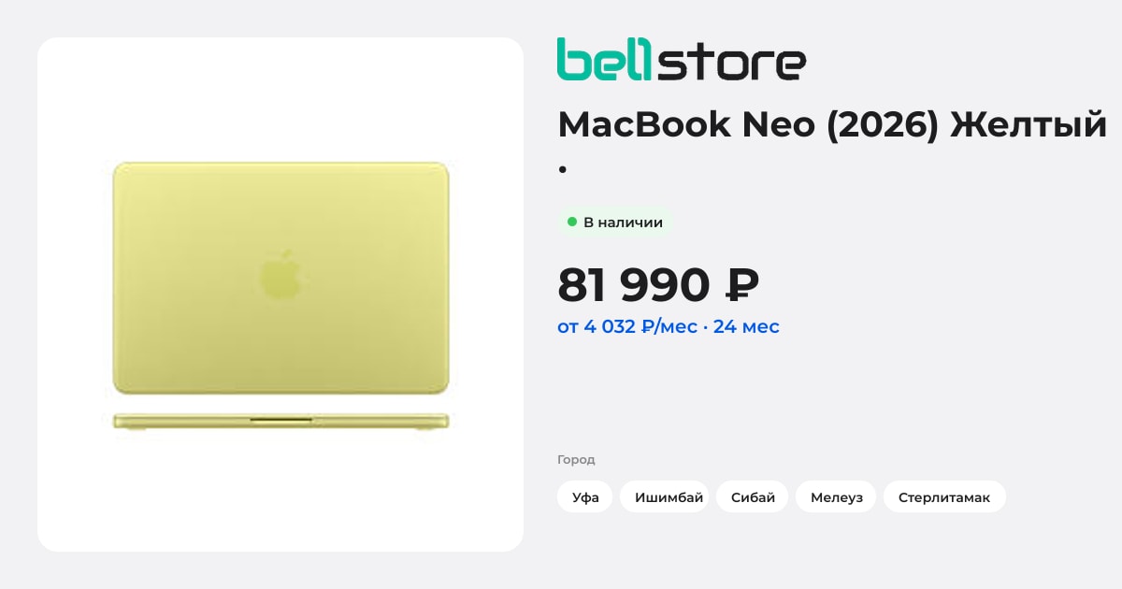Click the 81 990 price text
This screenshot has height=589, width=1122.
(x=634, y=285)
